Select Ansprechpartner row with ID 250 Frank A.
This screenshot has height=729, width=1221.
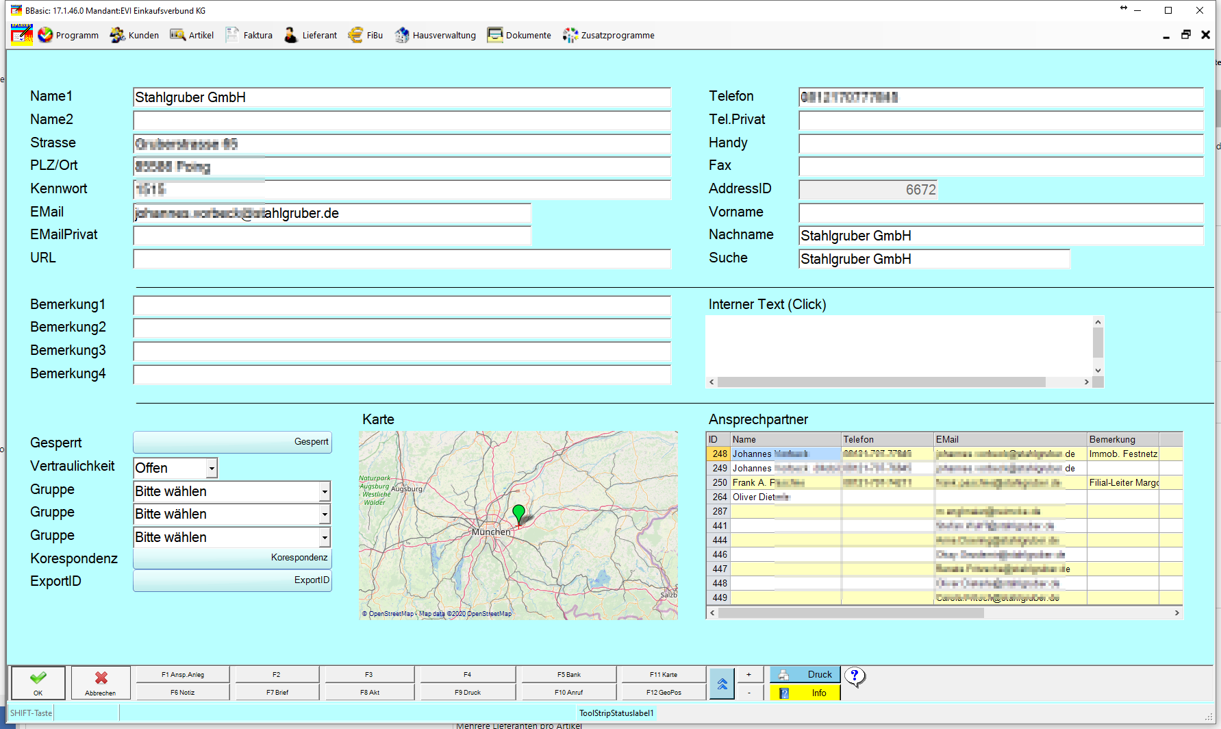944,482
